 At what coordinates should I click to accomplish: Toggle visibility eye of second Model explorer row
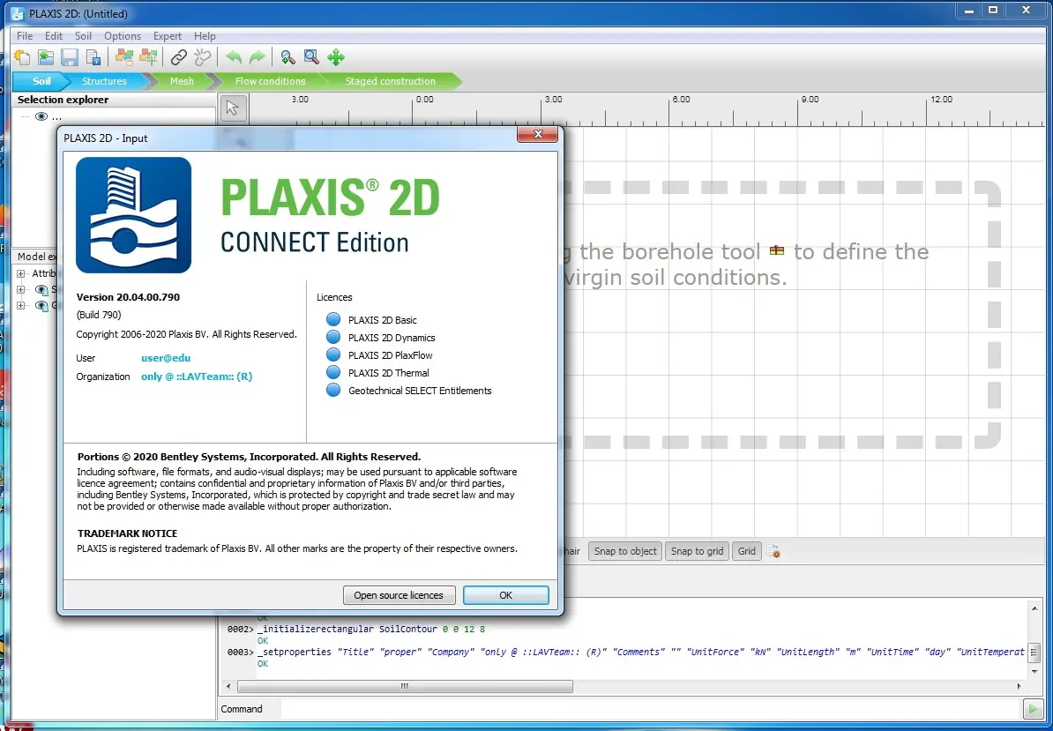point(41,289)
